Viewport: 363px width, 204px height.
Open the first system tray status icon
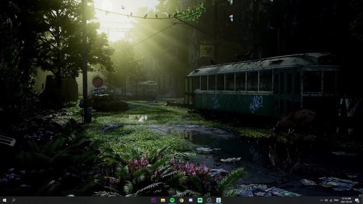tap(326, 200)
